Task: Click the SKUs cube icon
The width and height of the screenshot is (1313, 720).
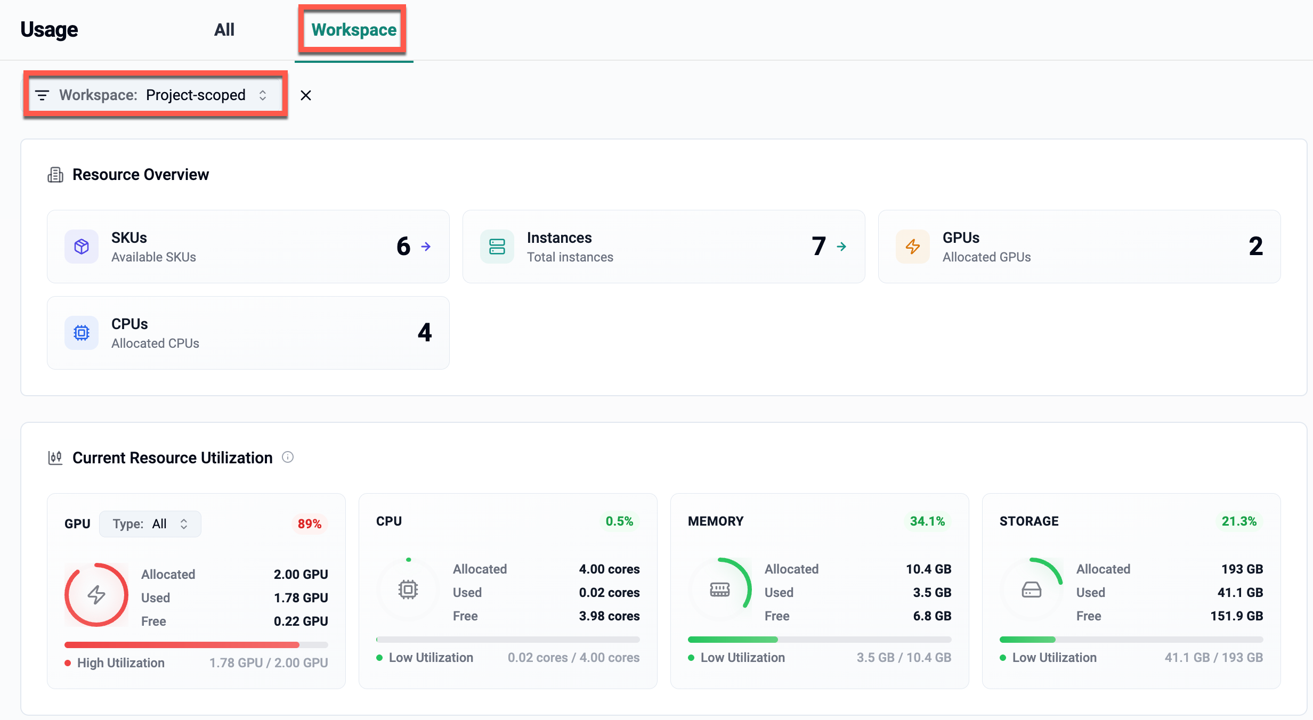Action: [82, 247]
